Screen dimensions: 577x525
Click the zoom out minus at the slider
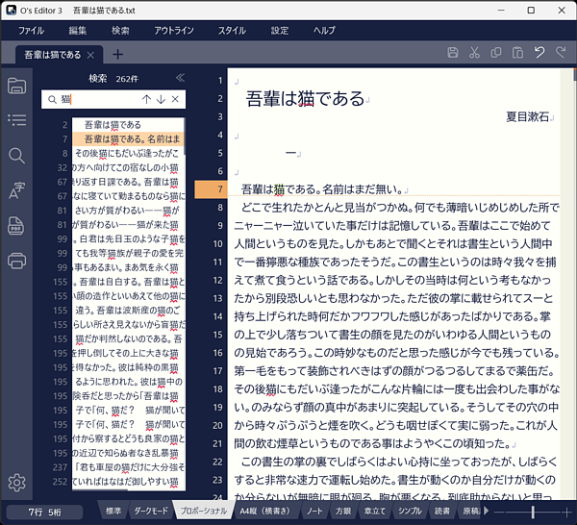point(498,512)
